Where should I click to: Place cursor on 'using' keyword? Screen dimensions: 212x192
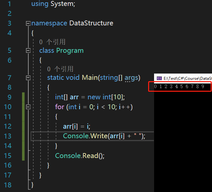(x=40, y=4)
